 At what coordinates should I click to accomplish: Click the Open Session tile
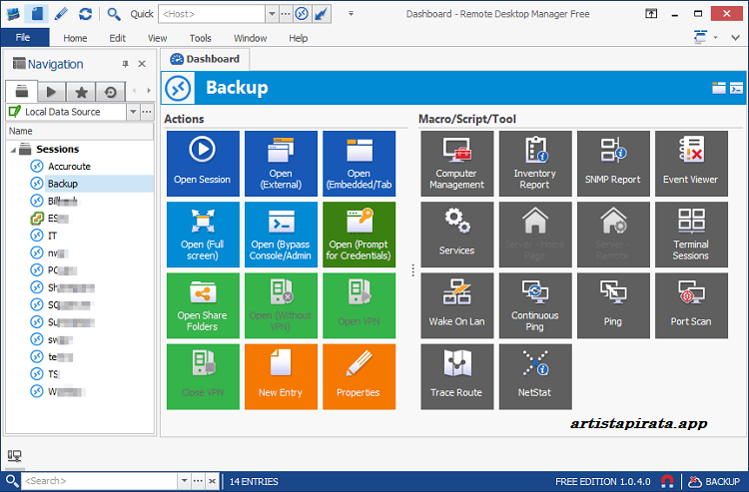coord(203,164)
